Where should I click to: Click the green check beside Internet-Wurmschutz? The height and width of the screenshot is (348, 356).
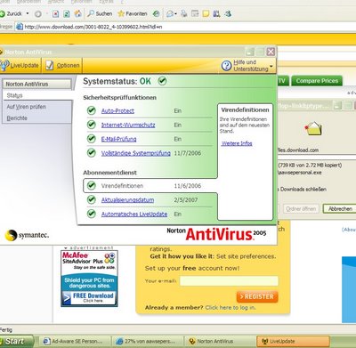tap(92, 125)
